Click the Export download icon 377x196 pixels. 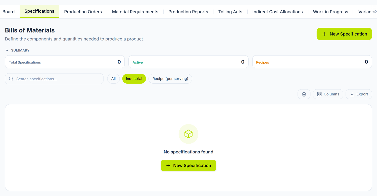[x=352, y=94]
